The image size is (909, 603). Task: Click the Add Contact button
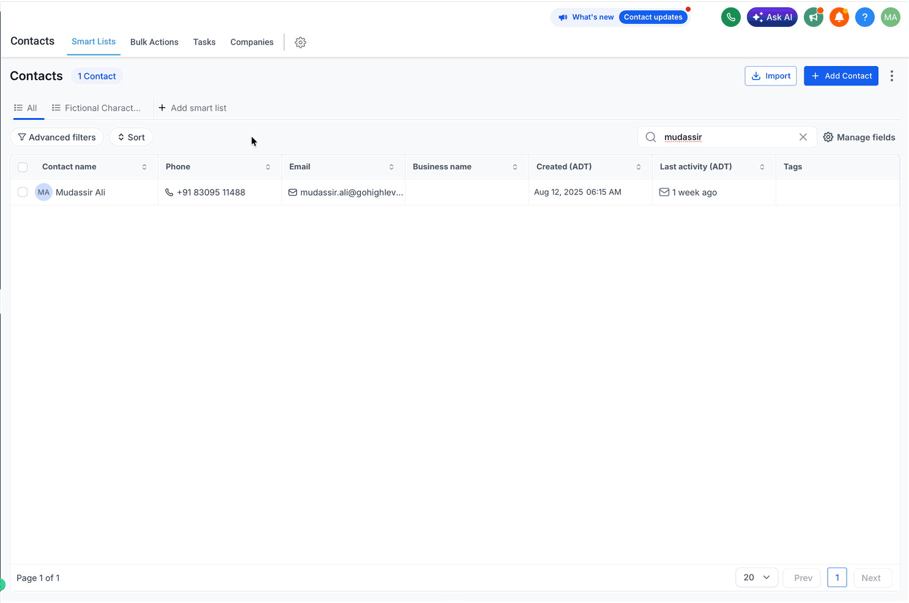click(x=841, y=76)
